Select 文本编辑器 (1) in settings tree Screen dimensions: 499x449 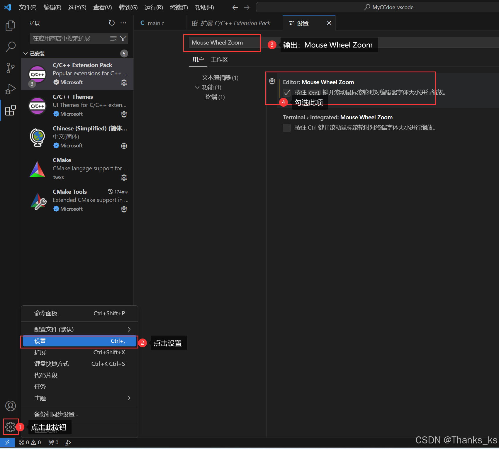click(220, 78)
